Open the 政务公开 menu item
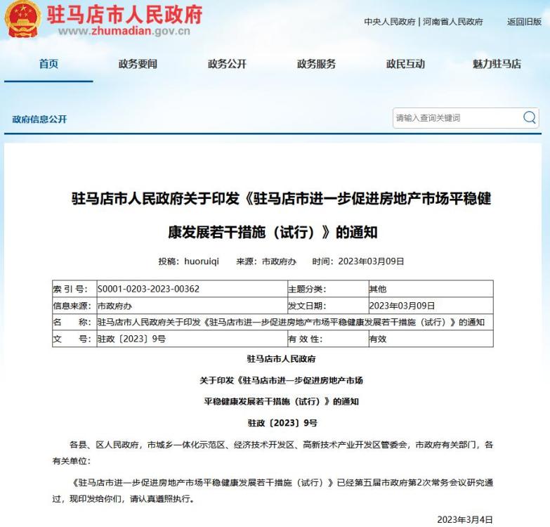The width and height of the screenshot is (550, 527). tap(227, 64)
